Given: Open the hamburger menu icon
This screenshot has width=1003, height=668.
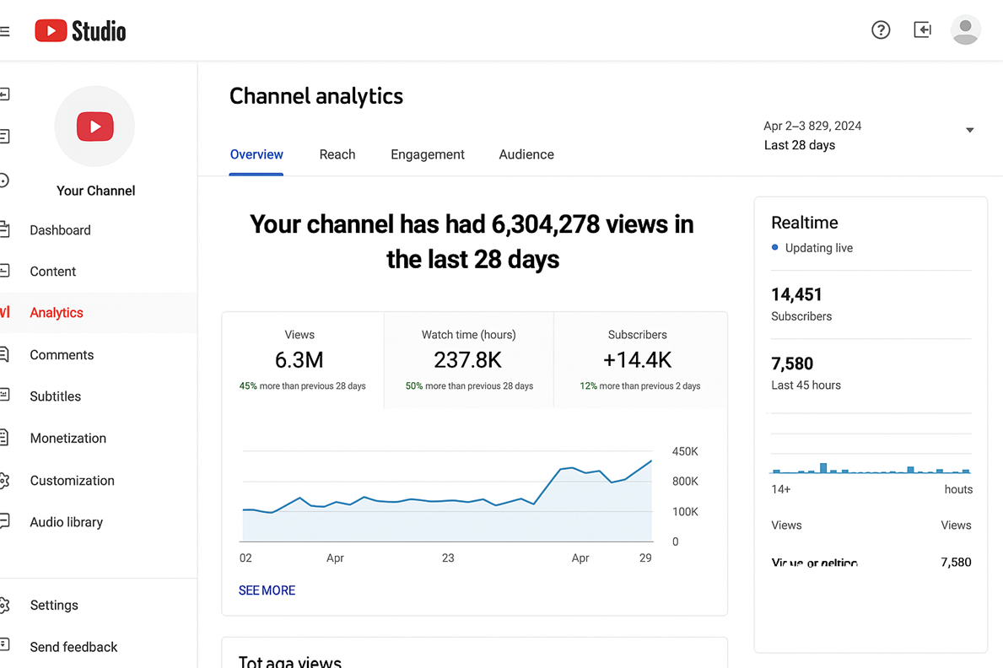Looking at the screenshot, I should (5, 31).
